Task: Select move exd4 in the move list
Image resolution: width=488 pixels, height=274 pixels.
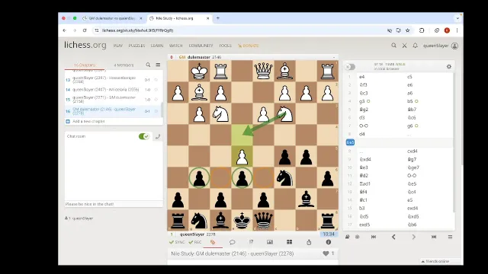Action: [413, 208]
